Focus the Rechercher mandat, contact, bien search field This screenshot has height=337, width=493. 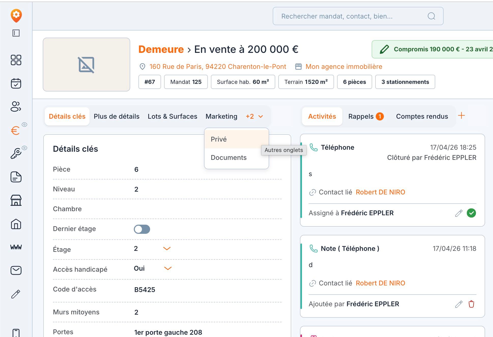click(x=358, y=16)
